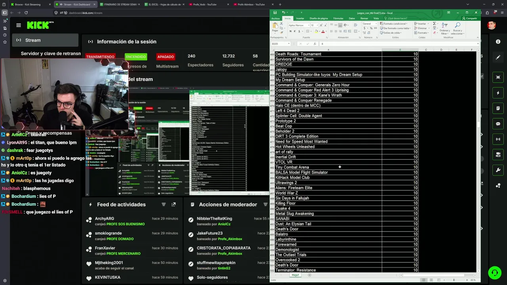Click the percent style button
The image size is (507, 285).
pyautogui.click(x=371, y=28)
